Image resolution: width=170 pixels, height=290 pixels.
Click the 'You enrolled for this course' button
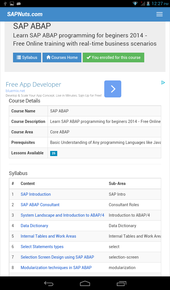click(x=113, y=57)
